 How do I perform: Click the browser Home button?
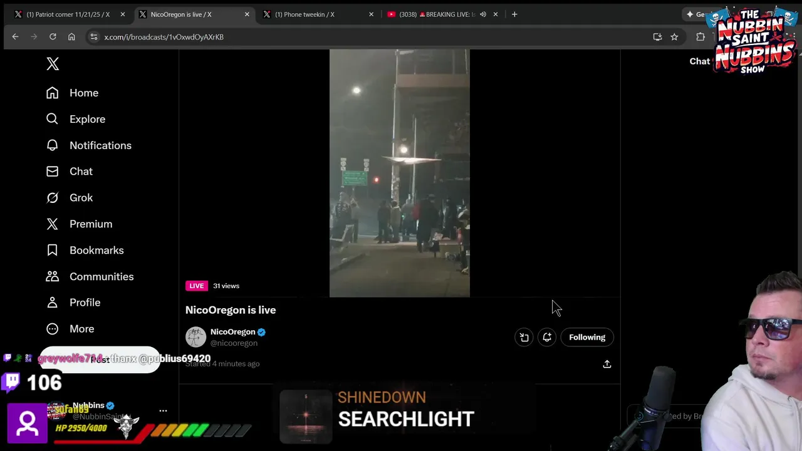point(71,37)
